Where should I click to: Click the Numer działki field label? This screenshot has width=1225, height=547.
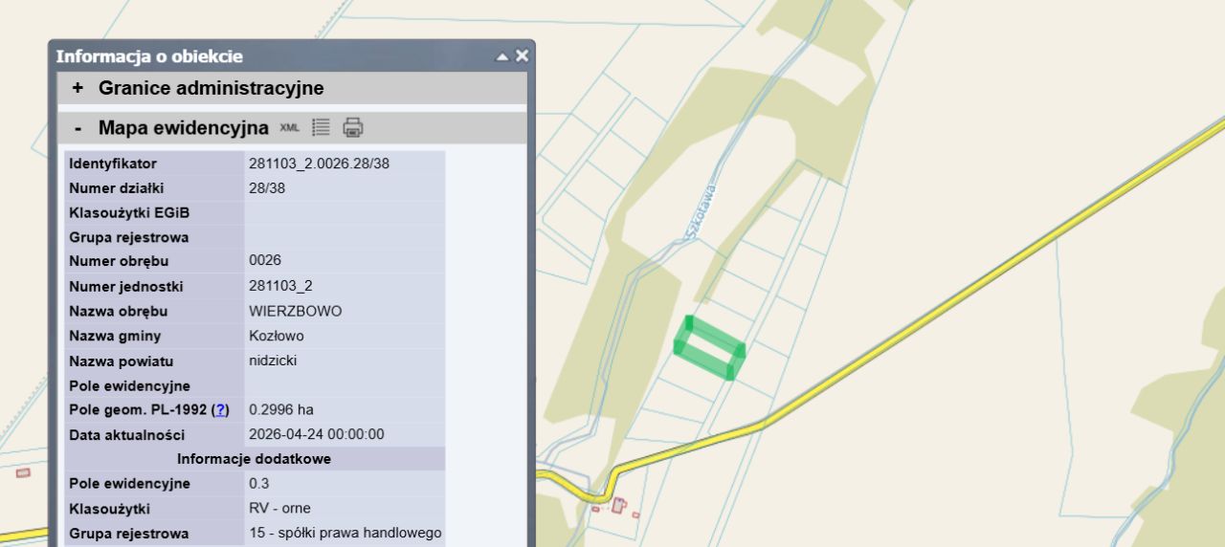pos(117,188)
